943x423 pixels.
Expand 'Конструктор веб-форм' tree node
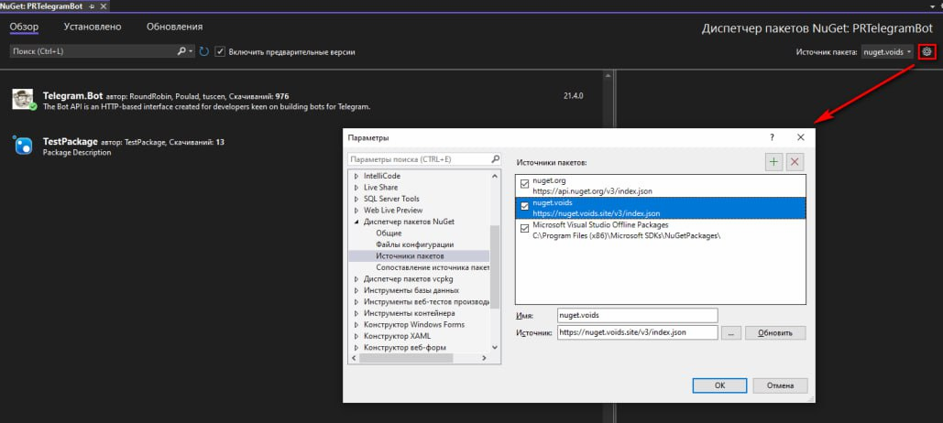[357, 347]
